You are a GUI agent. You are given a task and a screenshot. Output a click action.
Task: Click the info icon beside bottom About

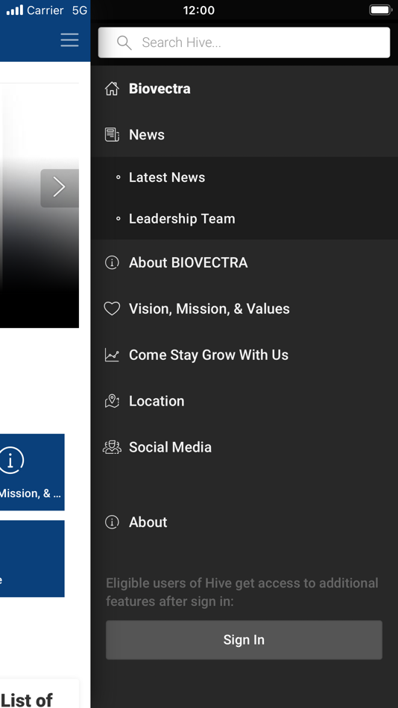tap(112, 522)
